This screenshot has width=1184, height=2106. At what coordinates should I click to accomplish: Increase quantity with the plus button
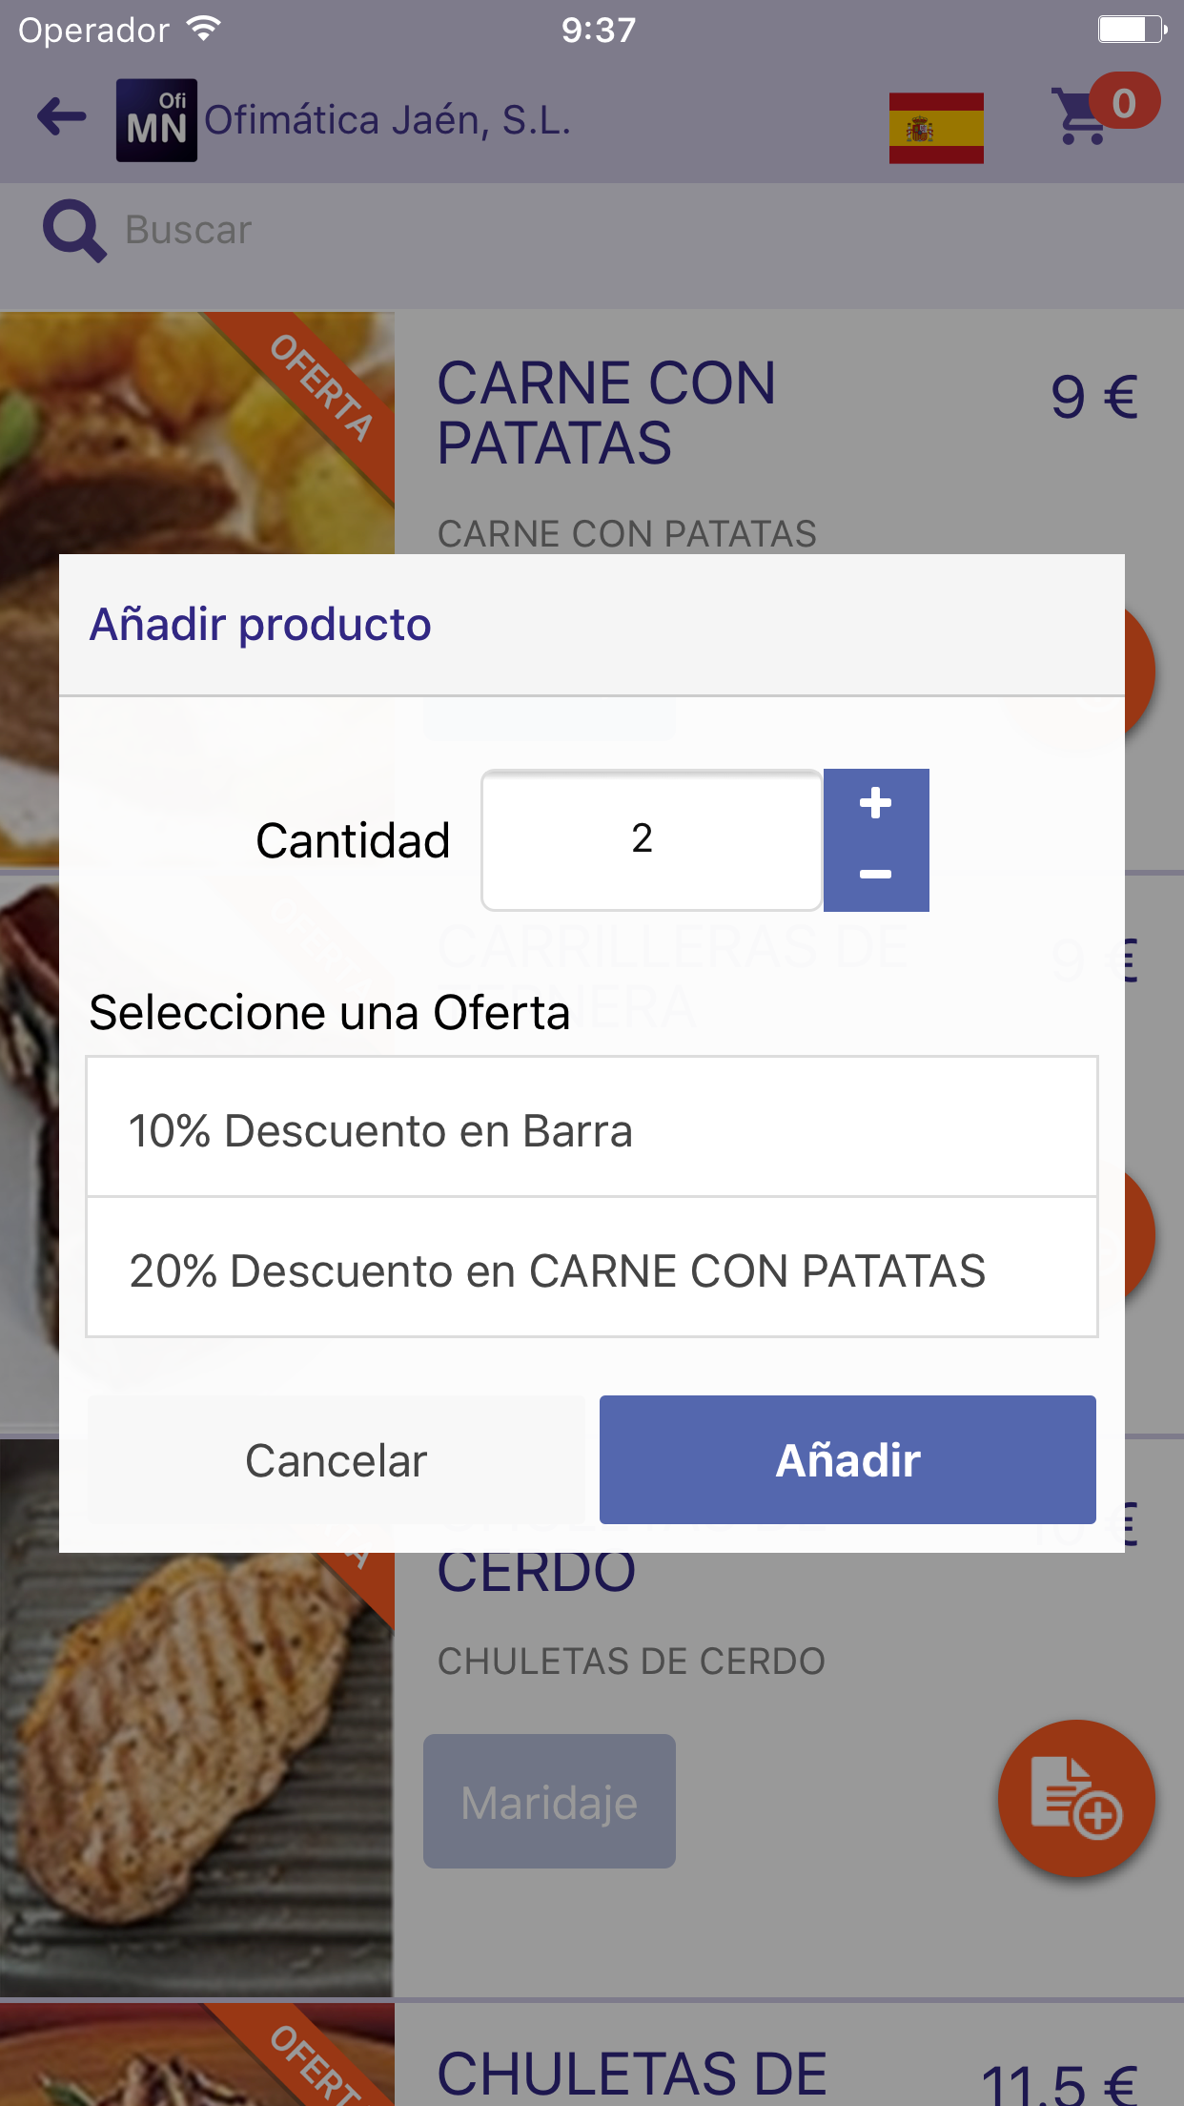coord(876,804)
